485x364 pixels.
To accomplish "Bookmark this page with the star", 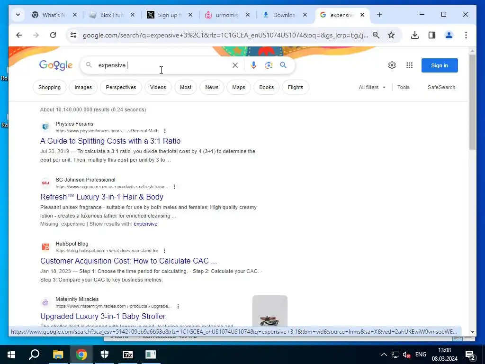I will coord(391,35).
